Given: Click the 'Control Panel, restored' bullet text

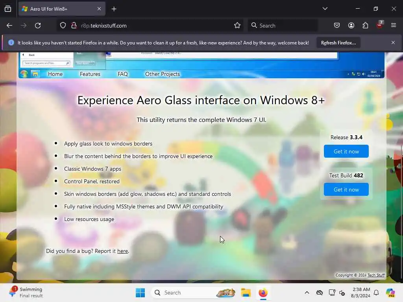Looking at the screenshot, I should click(92, 181).
